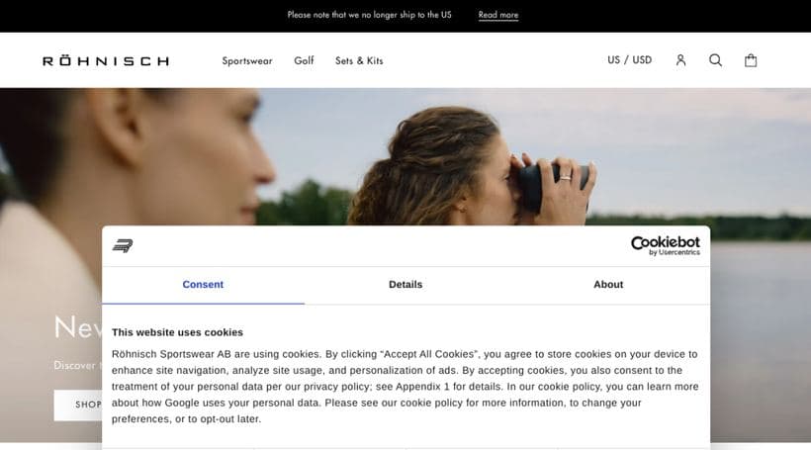Viewport: 811px width, 450px height.
Task: Open the Sets & Kits menu
Action: tap(359, 60)
